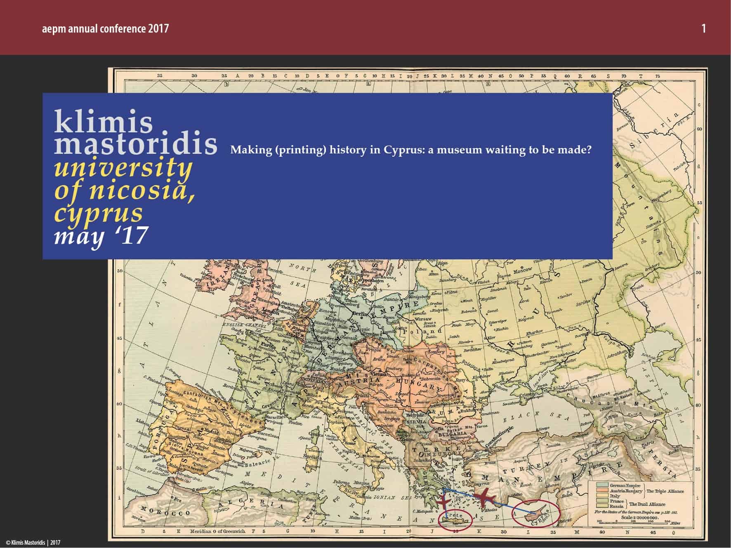Click the 'SERVIA' map label

pos(417,422)
